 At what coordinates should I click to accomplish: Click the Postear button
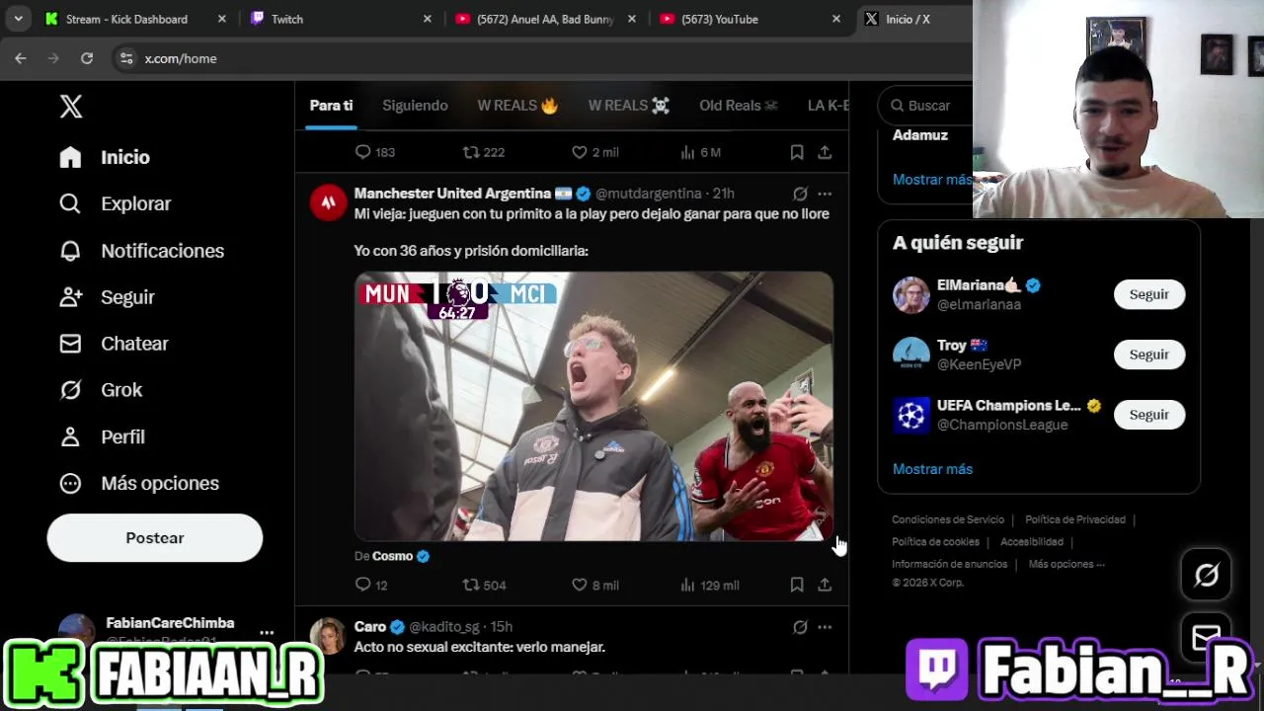pos(155,538)
